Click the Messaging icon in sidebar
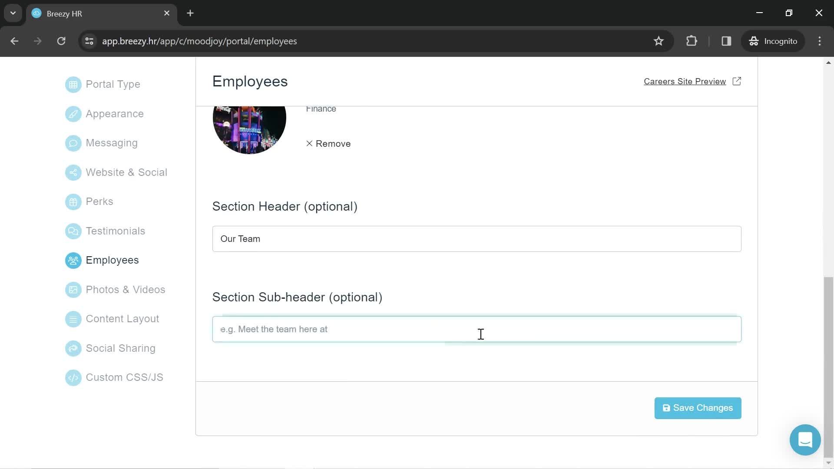The height and width of the screenshot is (469, 834). [73, 142]
